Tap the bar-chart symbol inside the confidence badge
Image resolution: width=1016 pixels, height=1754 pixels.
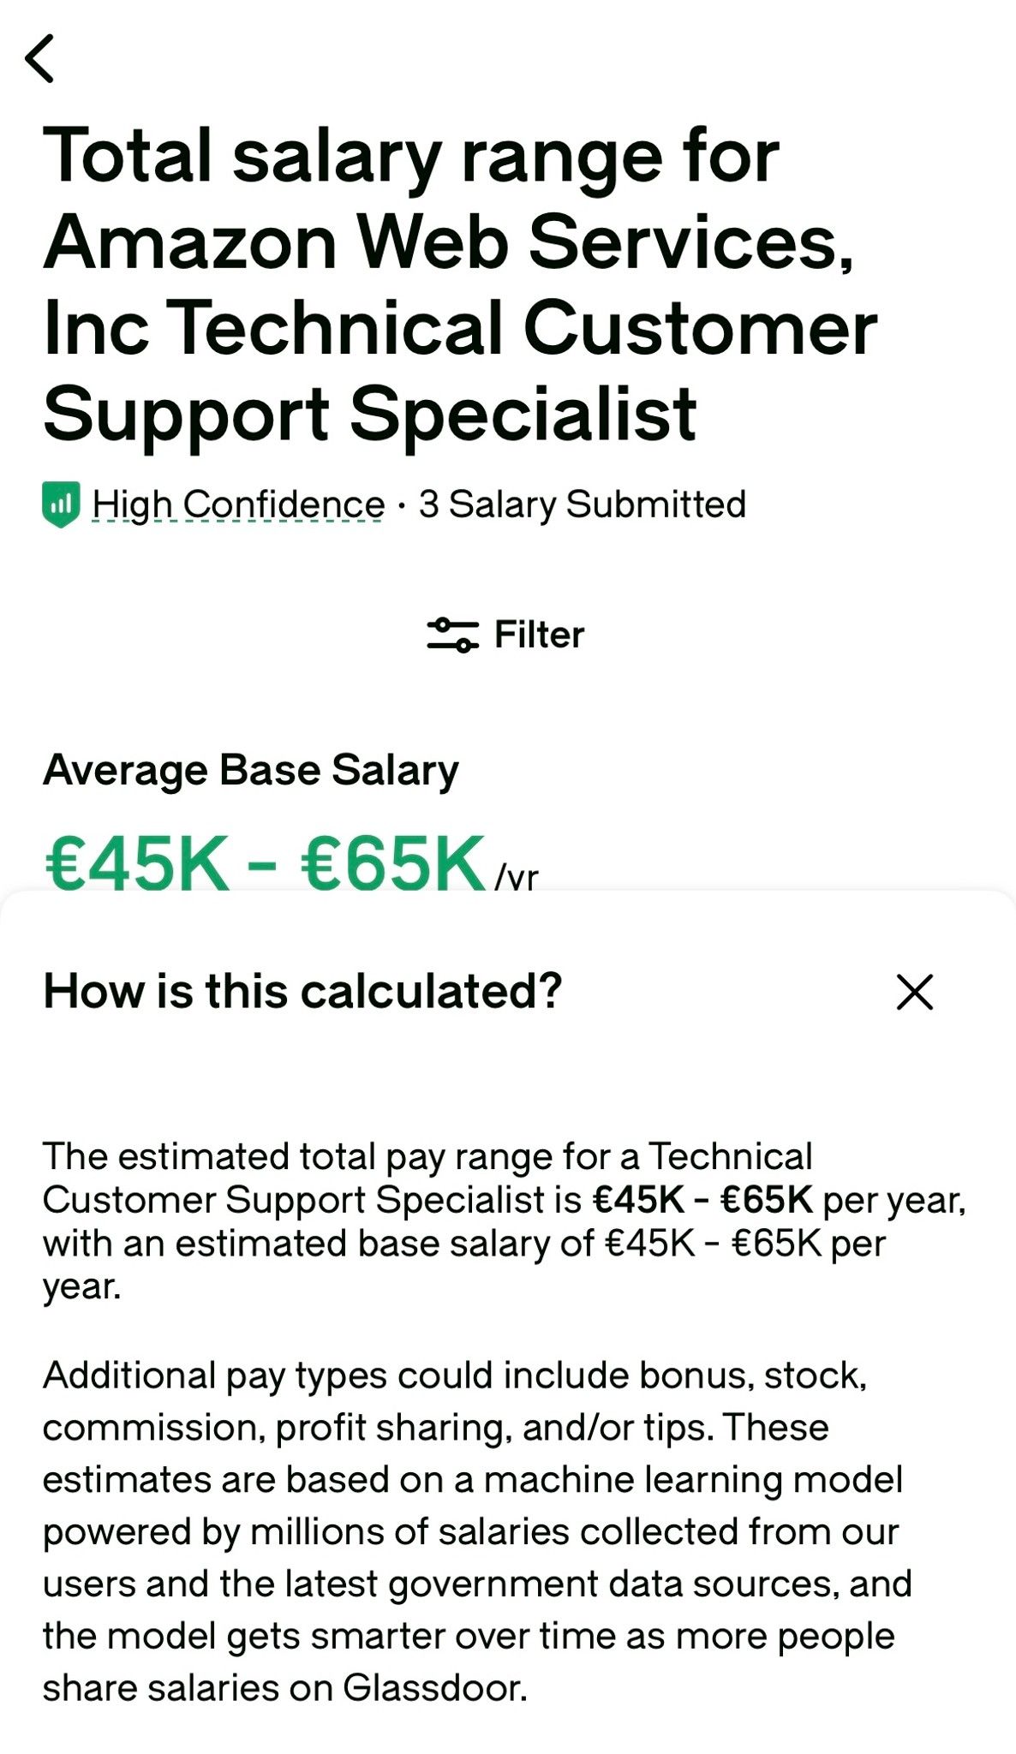(x=60, y=504)
